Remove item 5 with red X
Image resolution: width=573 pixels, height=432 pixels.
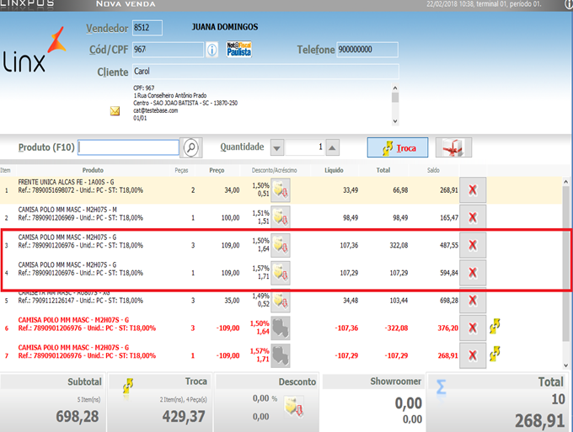(x=473, y=301)
